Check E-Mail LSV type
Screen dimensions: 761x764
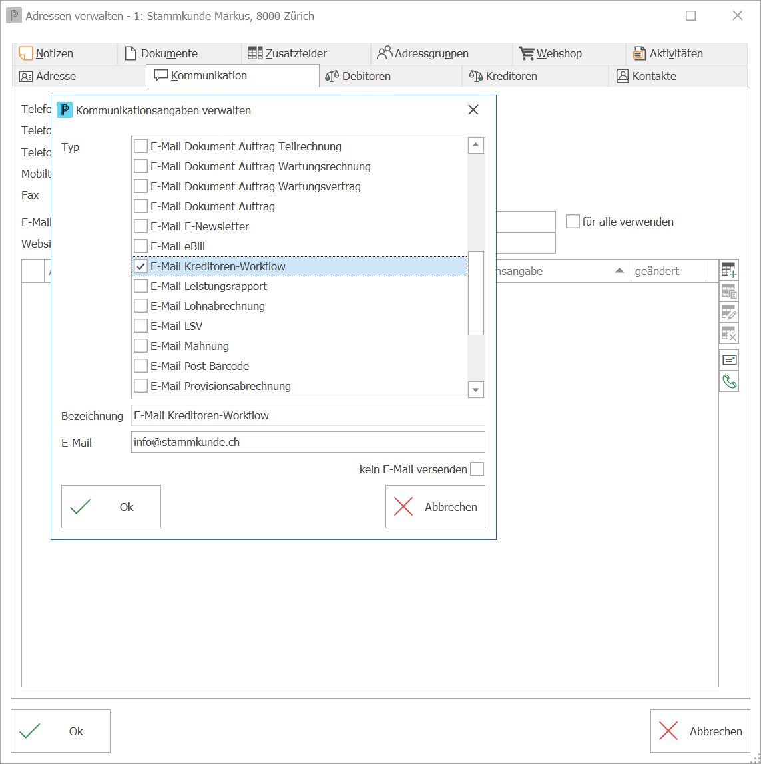click(141, 326)
